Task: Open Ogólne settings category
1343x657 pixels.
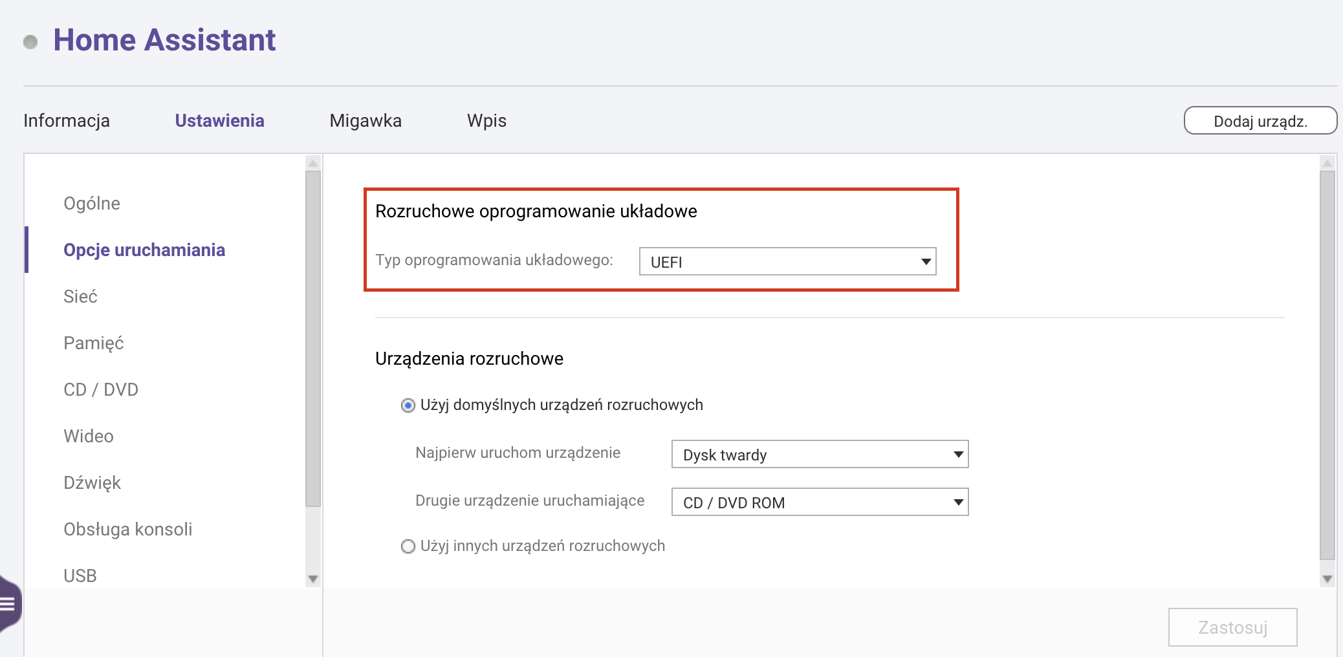Action: click(x=92, y=203)
